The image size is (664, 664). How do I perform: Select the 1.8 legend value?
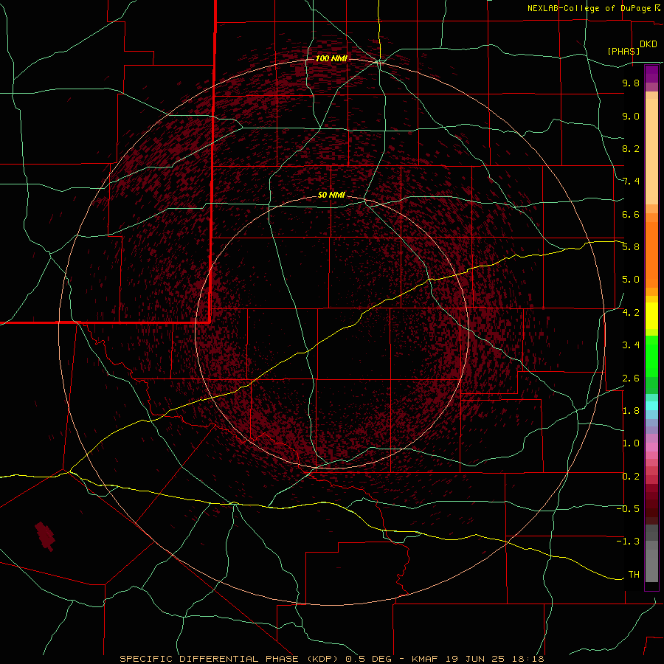coord(631,411)
